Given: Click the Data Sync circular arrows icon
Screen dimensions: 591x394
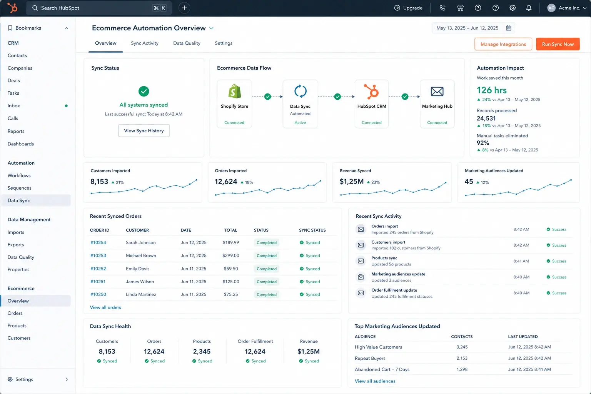Looking at the screenshot, I should click(301, 92).
